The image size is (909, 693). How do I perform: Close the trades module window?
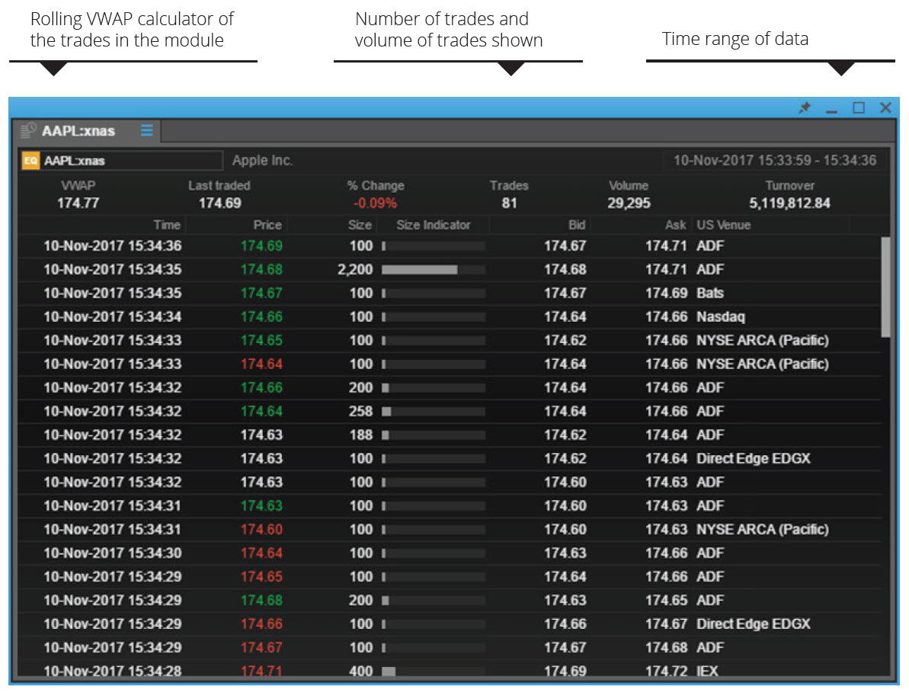(885, 108)
